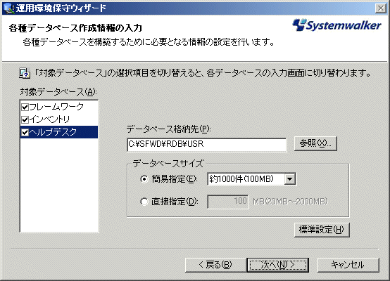Viewport: 390px width, 281px height.
Task: Select the 直接指定(D) radio button
Action: [144, 202]
